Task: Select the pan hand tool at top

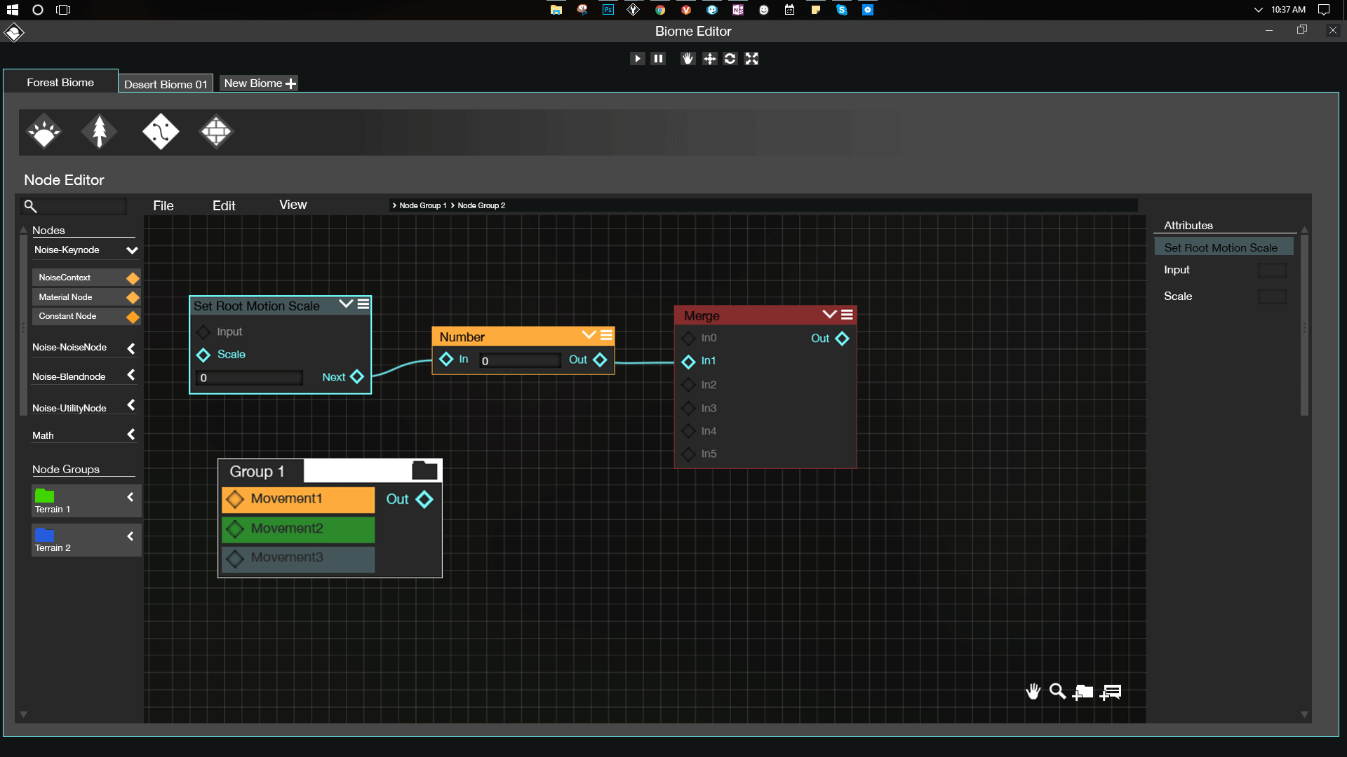Action: coord(688,59)
